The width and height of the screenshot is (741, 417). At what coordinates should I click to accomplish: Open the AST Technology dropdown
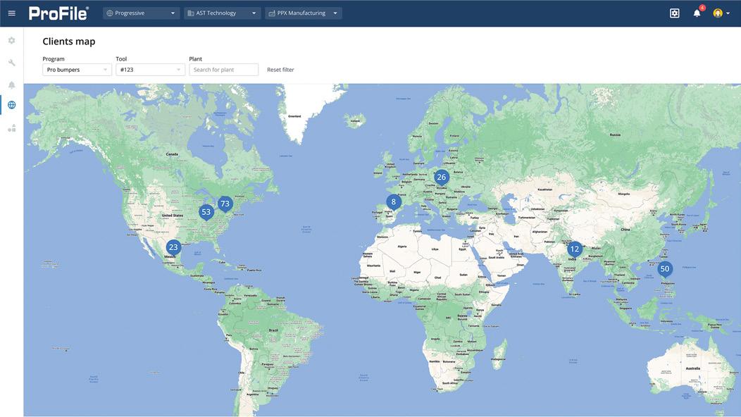pos(222,13)
